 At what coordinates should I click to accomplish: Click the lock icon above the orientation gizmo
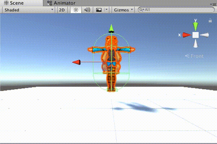pyautogui.click(x=210, y=21)
